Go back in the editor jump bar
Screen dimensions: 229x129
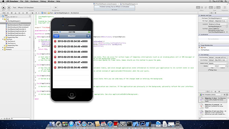pyautogui.click(x=36, y=13)
